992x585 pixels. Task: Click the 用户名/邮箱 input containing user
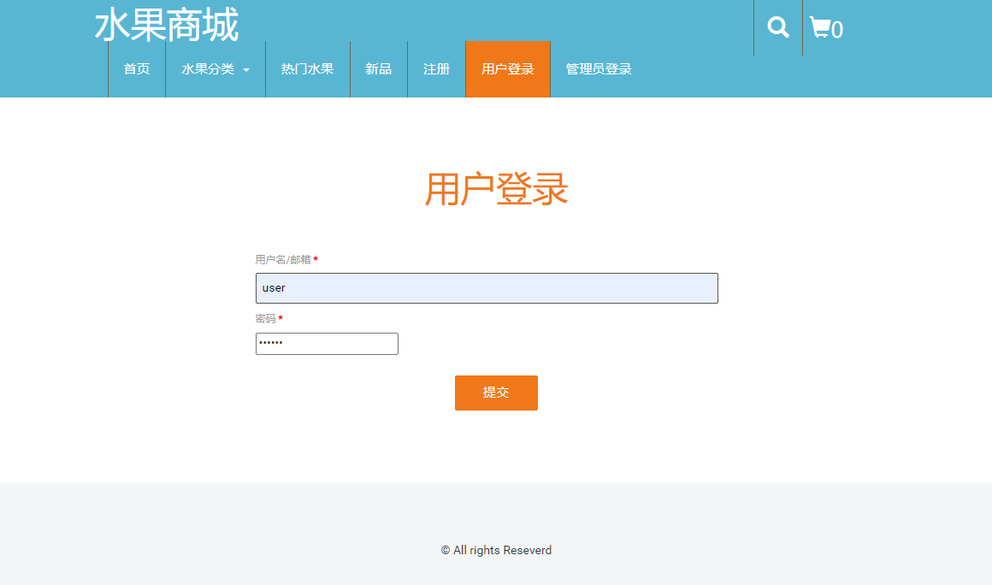coord(486,287)
